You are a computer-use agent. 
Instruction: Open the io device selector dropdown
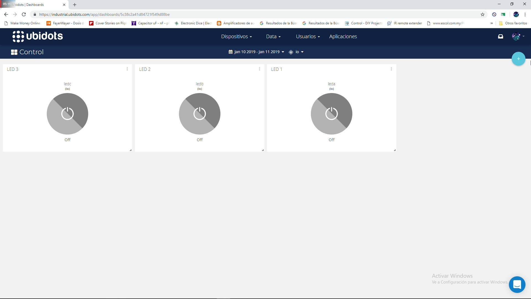pos(296,52)
